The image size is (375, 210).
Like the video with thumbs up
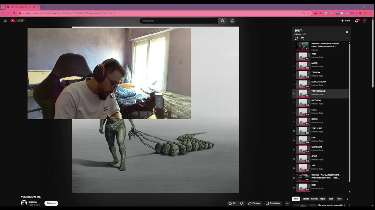click(x=232, y=203)
